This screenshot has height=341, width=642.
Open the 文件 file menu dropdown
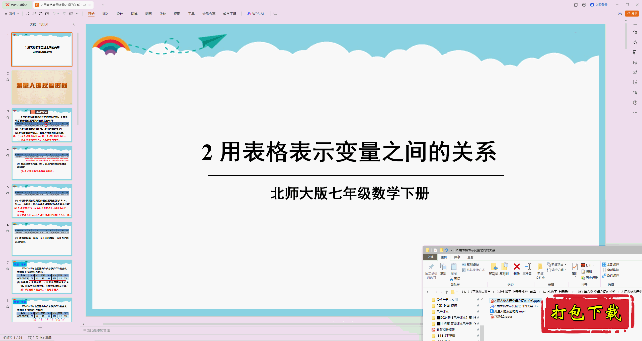tap(12, 14)
